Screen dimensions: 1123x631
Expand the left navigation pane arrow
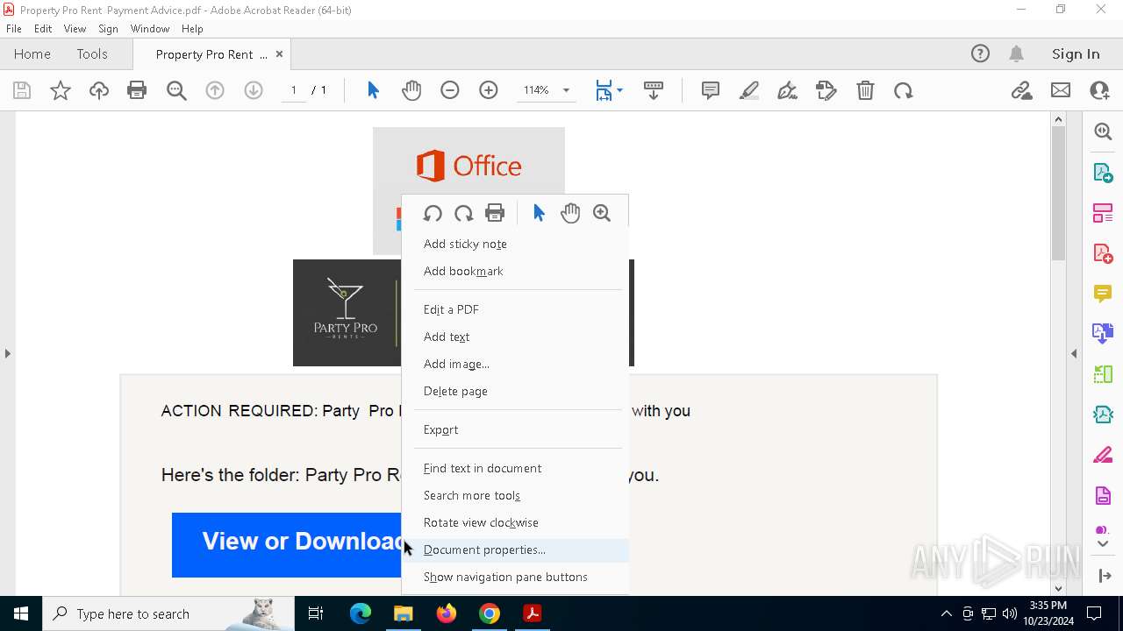[x=7, y=354]
